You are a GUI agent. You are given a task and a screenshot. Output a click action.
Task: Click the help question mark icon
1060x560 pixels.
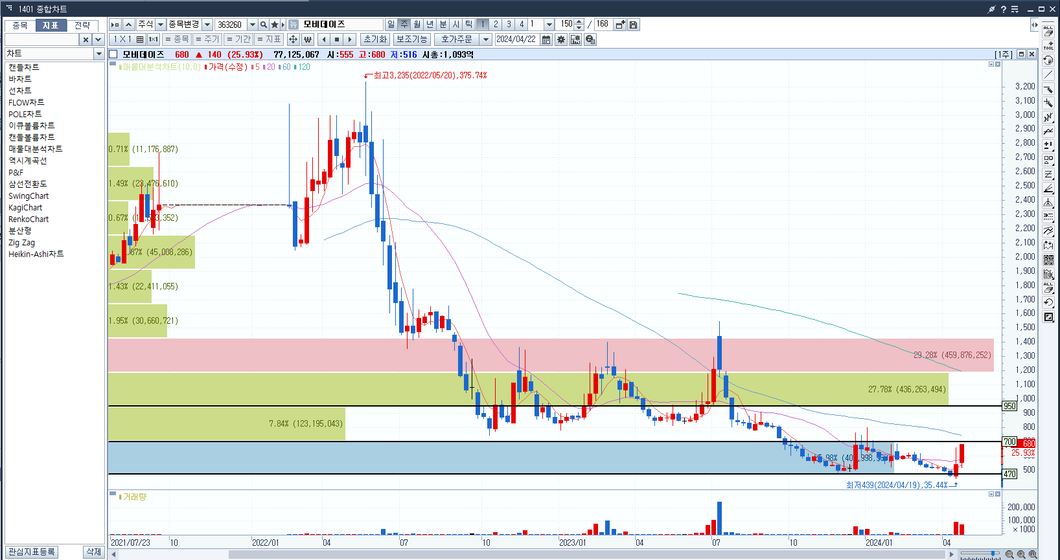[1004, 9]
